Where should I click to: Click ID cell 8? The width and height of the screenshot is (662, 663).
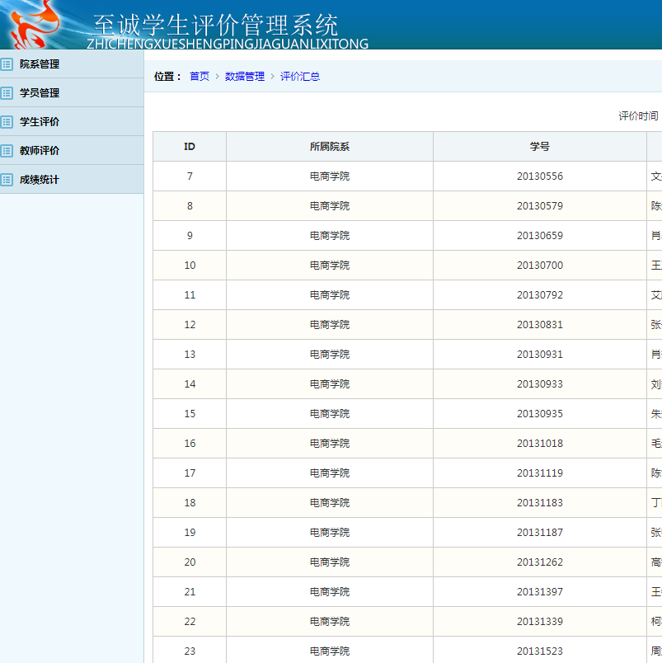190,206
